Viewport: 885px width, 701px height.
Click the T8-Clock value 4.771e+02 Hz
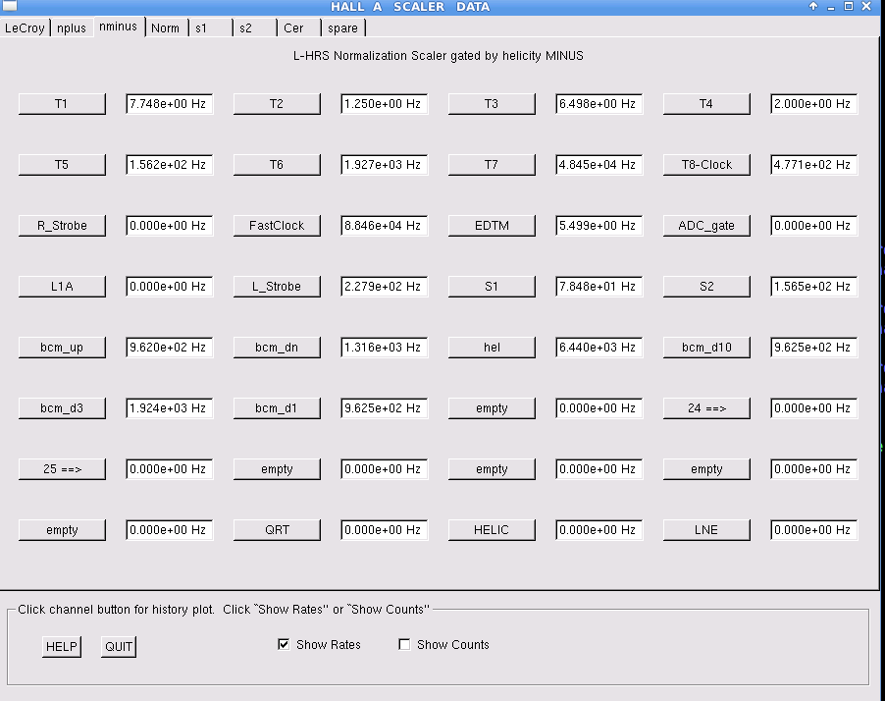click(814, 165)
